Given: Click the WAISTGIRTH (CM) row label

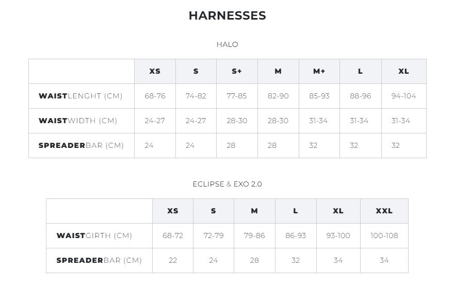Looking at the screenshot, I should click(x=94, y=235).
